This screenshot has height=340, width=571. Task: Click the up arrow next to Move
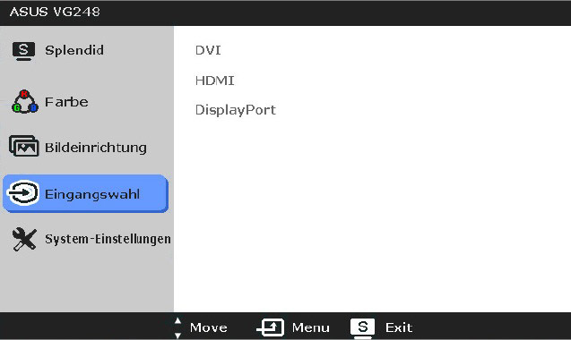pos(177,321)
